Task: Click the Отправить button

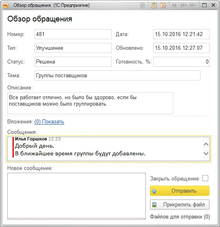Action: click(180, 191)
